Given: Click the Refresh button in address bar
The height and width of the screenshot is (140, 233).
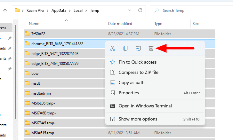Looking at the screenshot, I should click(140, 11).
